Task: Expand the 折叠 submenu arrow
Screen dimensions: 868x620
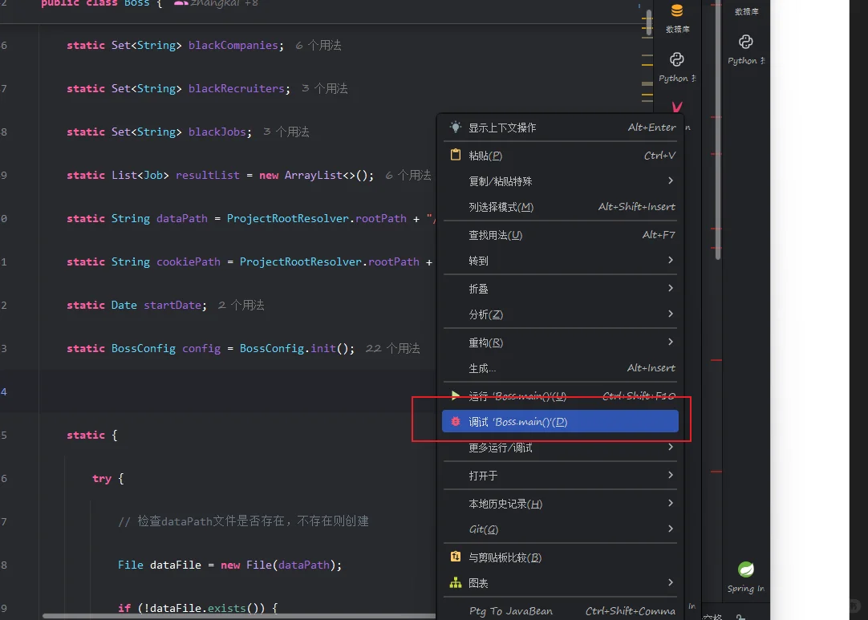Action: pyautogui.click(x=671, y=288)
